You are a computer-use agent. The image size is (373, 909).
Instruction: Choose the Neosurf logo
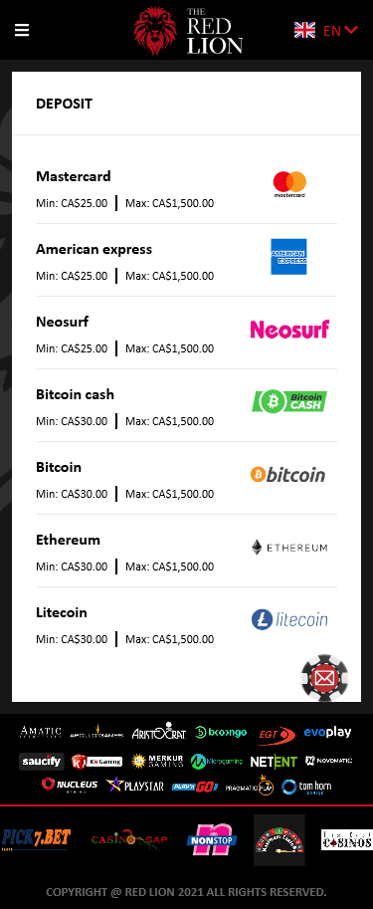coord(289,330)
